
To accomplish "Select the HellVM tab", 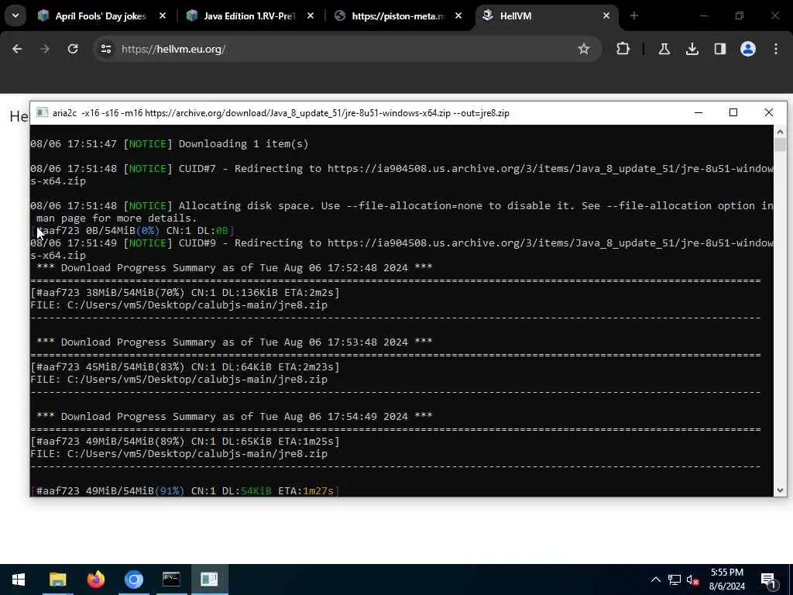I will point(546,16).
